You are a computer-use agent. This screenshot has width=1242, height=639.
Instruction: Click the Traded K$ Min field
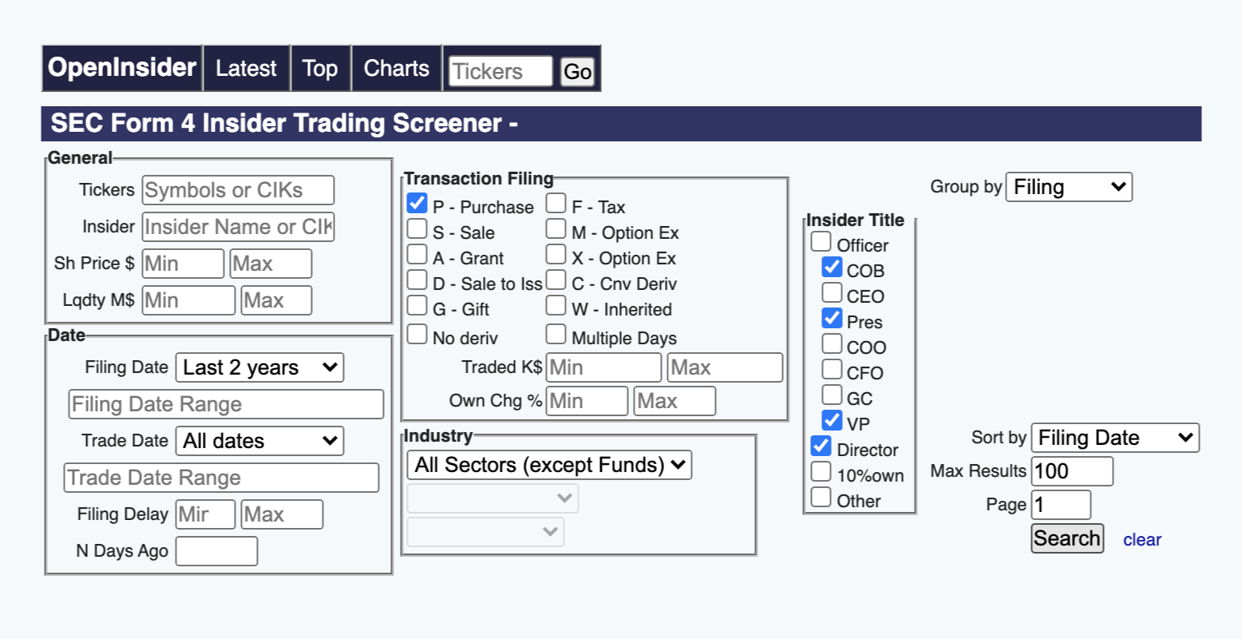pyautogui.click(x=603, y=367)
